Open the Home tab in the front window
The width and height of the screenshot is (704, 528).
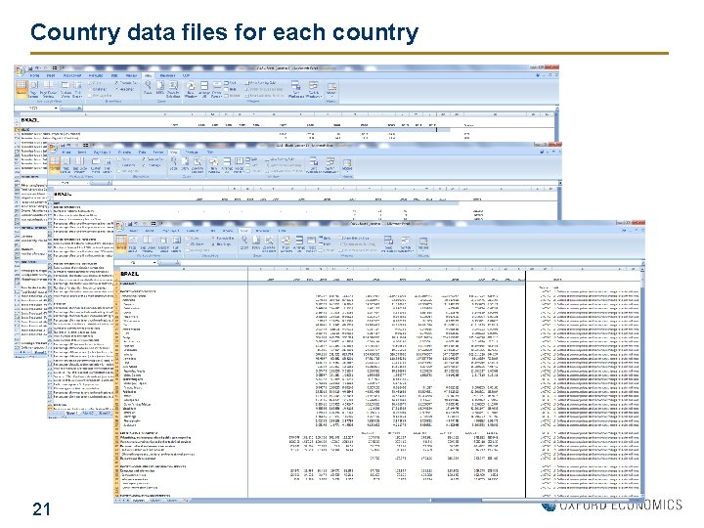point(134,231)
